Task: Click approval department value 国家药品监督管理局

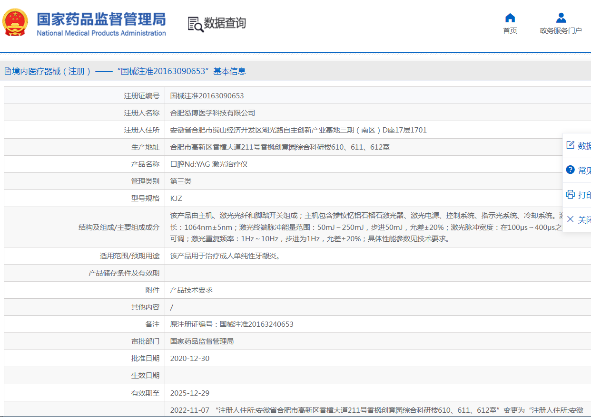Action: (202, 341)
